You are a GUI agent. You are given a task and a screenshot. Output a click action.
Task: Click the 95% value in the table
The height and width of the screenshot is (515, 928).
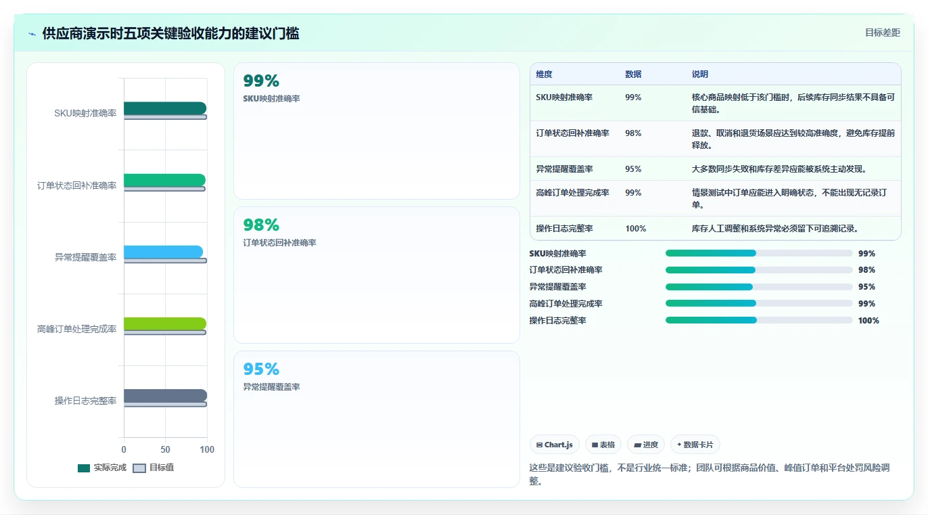tap(633, 169)
